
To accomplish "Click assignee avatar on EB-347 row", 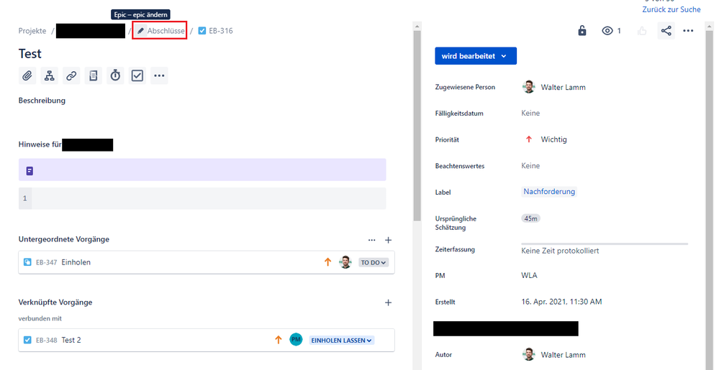I will click(345, 262).
